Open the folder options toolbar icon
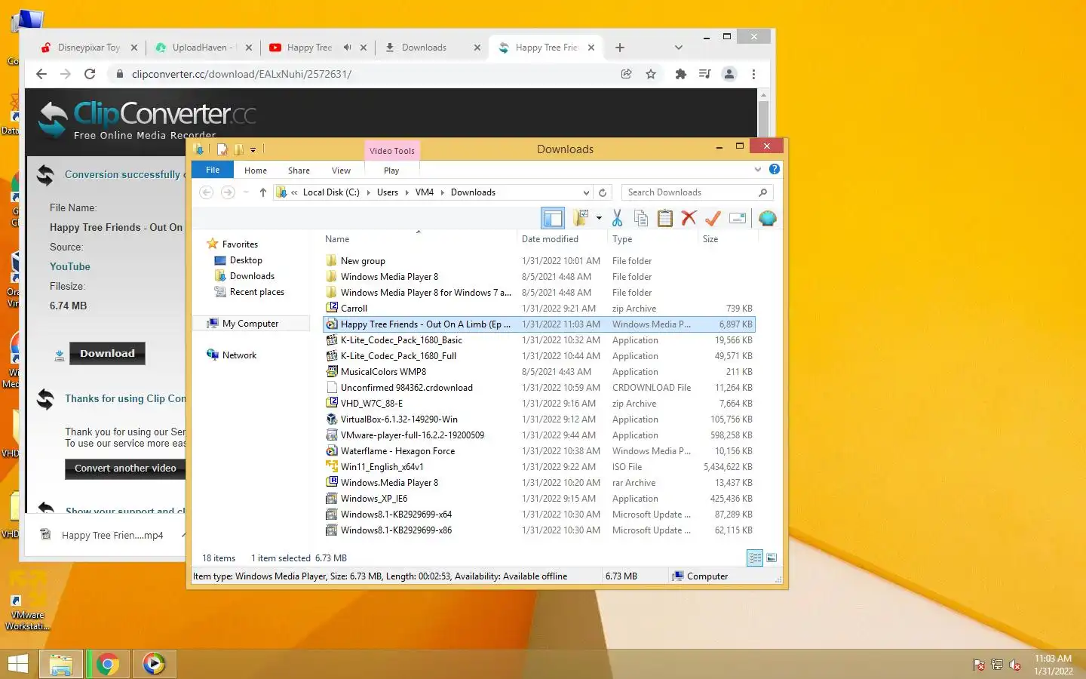This screenshot has height=679, width=1086. [581, 218]
